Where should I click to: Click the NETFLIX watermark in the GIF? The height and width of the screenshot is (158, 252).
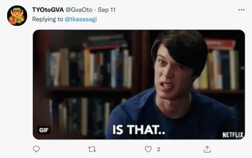[233, 135]
